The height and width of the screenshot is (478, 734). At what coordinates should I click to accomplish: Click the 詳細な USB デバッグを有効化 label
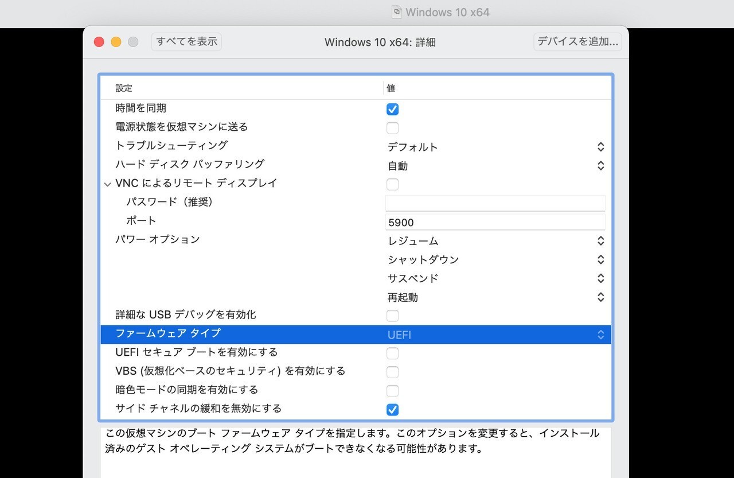click(x=186, y=314)
